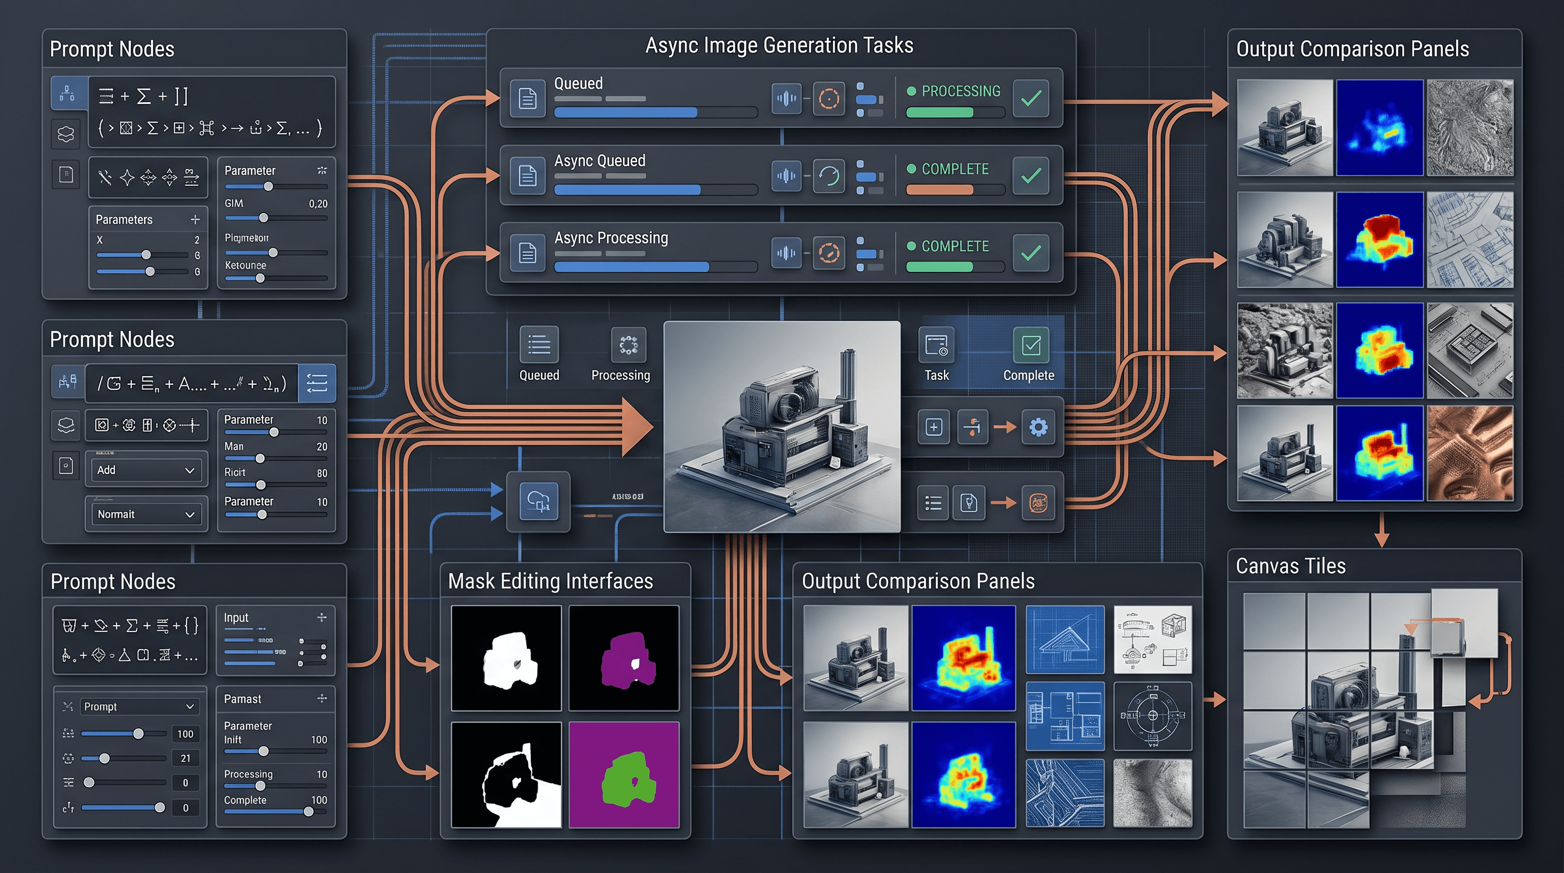Click the layers icon in middle Prompt Nodes panel
1564x873 pixels.
click(x=66, y=425)
